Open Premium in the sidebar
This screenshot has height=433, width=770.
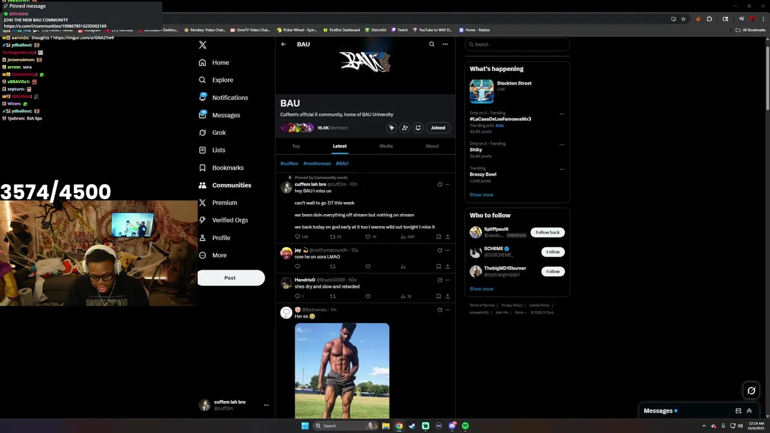(x=218, y=203)
